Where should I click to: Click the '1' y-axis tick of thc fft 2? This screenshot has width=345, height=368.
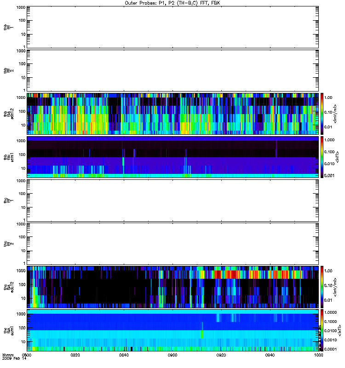click(x=24, y=263)
